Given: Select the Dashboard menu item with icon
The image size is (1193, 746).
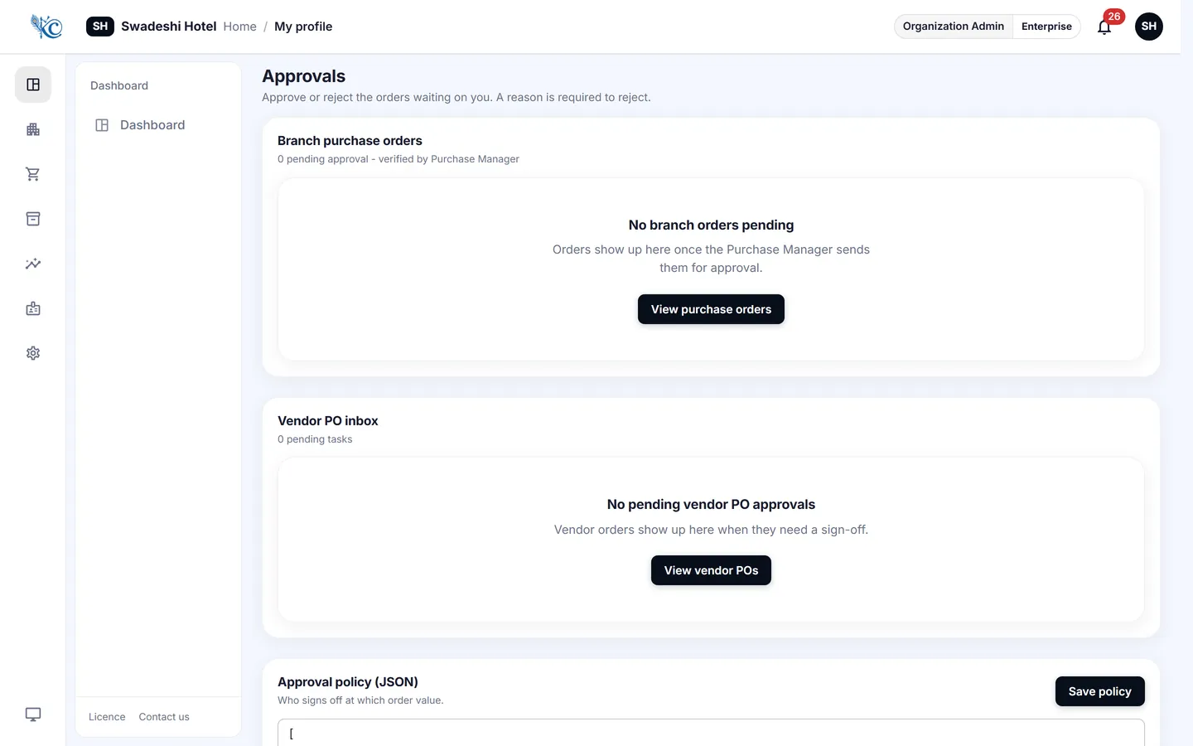Looking at the screenshot, I should (157, 125).
